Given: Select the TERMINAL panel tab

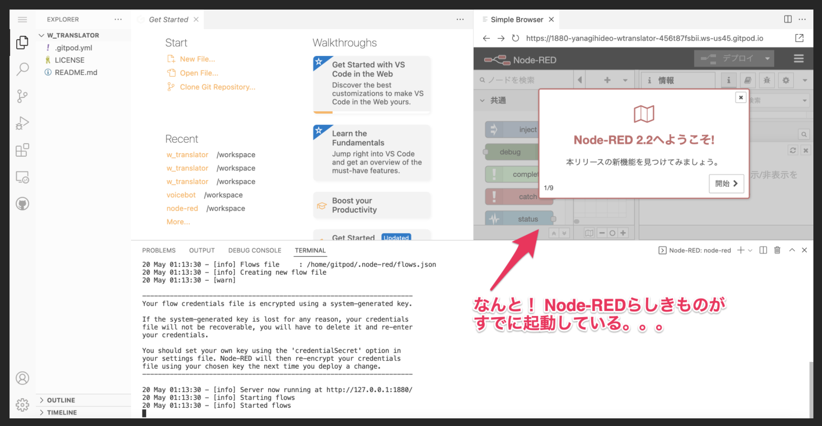Looking at the screenshot, I should point(310,250).
